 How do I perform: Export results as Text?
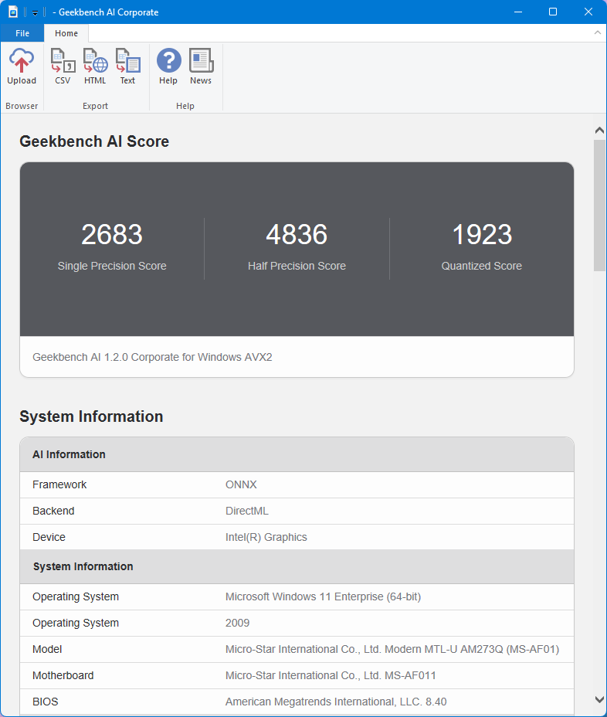pyautogui.click(x=127, y=66)
